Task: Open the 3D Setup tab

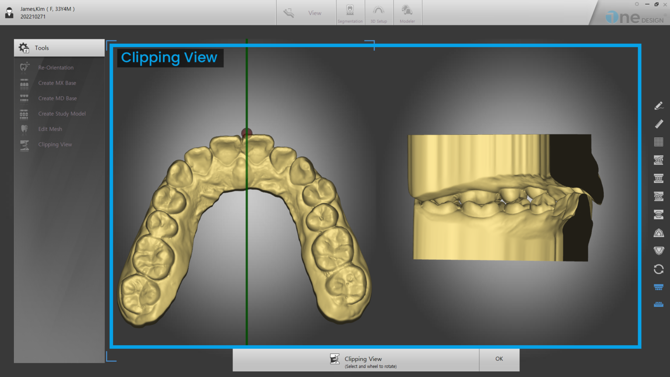Action: [x=379, y=13]
